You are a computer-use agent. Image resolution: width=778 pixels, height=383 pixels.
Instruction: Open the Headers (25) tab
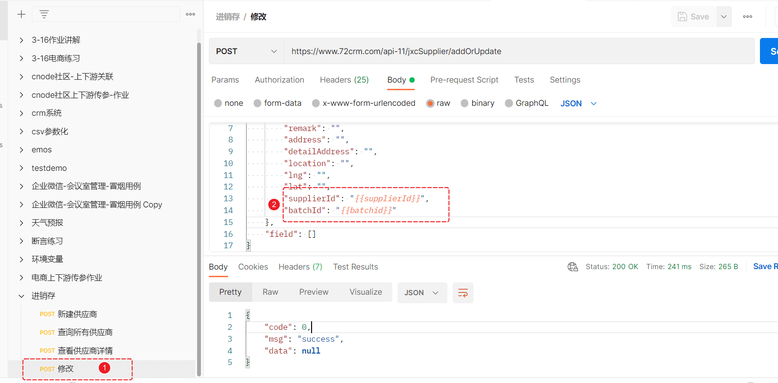tap(344, 80)
